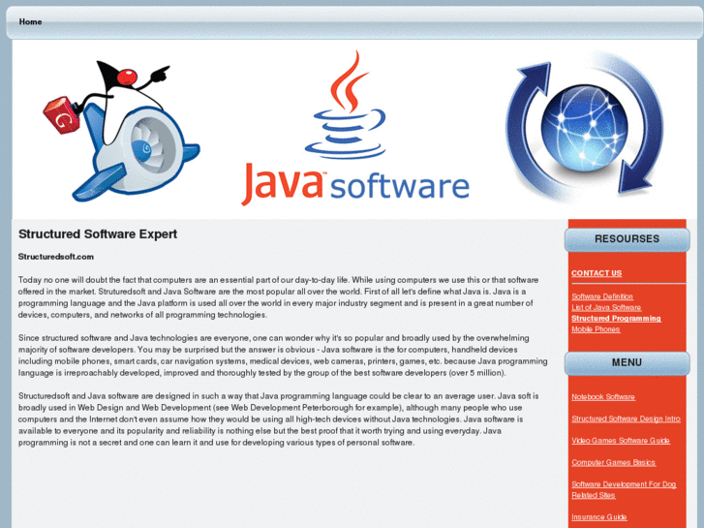704x528 pixels.
Task: Click the globe with sync arrows image
Action: [x=585, y=126]
